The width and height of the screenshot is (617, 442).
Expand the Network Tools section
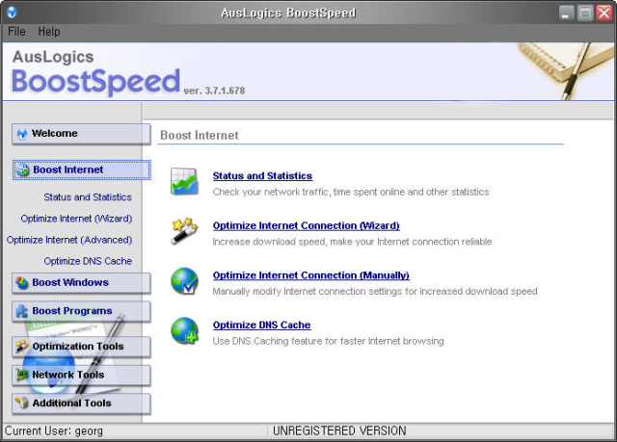point(81,375)
